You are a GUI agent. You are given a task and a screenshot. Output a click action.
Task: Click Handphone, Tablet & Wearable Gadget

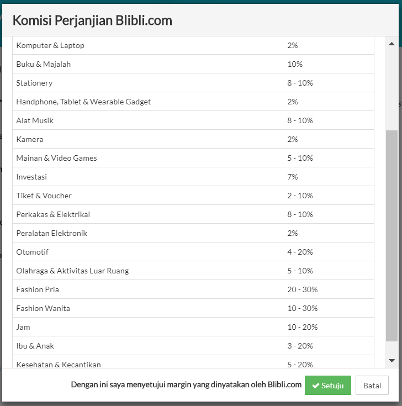pyautogui.click(x=83, y=102)
